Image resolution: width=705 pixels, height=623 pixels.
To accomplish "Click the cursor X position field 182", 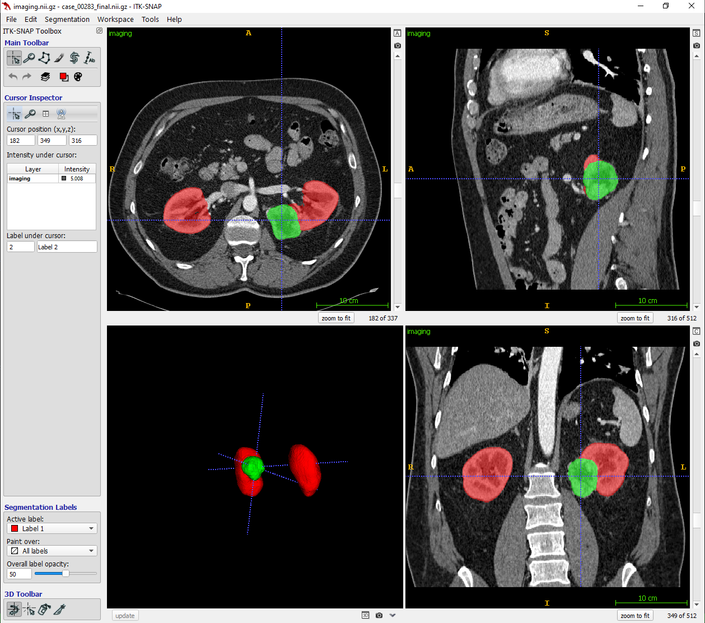I will (21, 141).
